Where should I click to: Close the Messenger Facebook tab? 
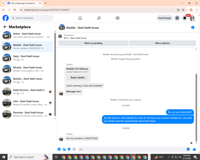(40, 3)
